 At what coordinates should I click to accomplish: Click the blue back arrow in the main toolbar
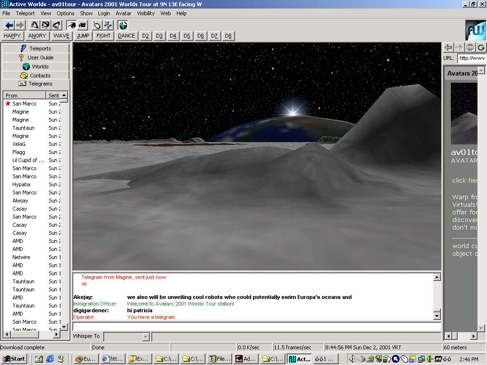(x=9, y=25)
